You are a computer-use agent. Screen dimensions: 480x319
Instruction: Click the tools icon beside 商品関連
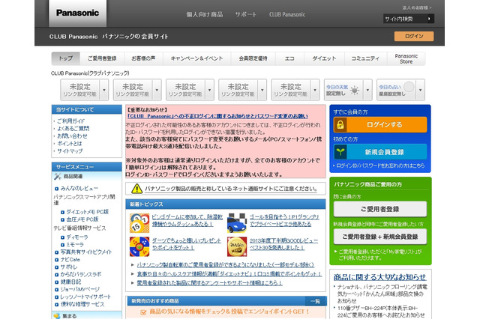click(58, 176)
